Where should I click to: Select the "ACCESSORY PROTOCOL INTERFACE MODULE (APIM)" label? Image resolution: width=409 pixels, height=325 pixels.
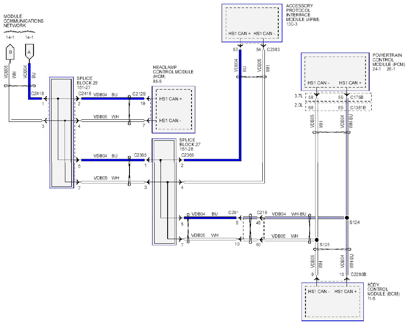point(303,13)
